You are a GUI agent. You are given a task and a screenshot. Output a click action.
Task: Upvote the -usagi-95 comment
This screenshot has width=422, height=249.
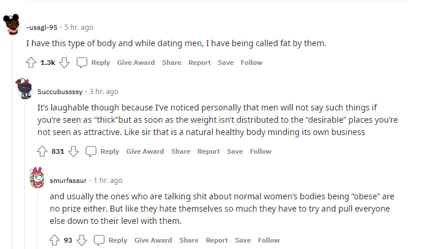(31, 63)
